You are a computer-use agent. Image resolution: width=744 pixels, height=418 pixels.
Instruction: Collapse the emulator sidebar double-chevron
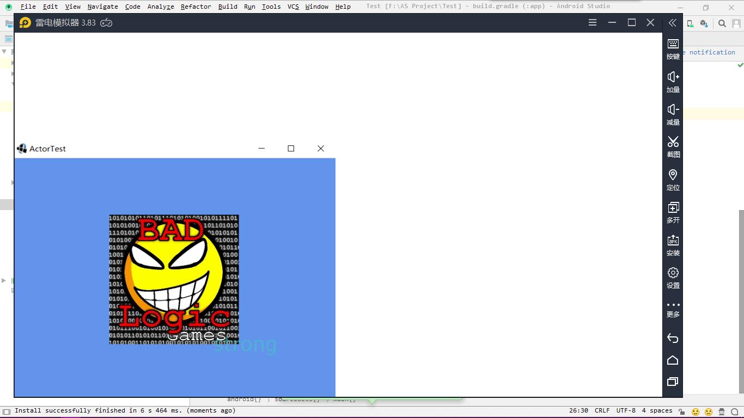[x=673, y=23]
